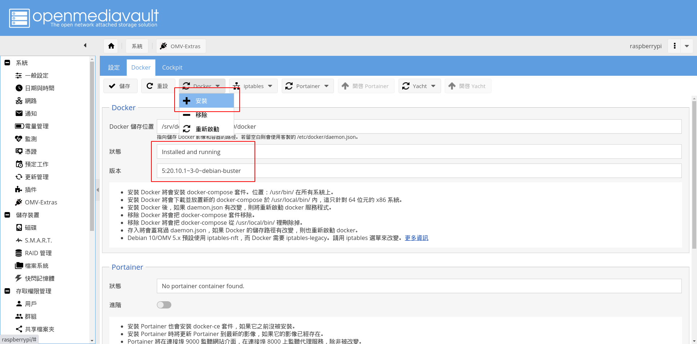Click the 儲存 save button
Image resolution: width=697 pixels, height=344 pixels.
coord(120,86)
